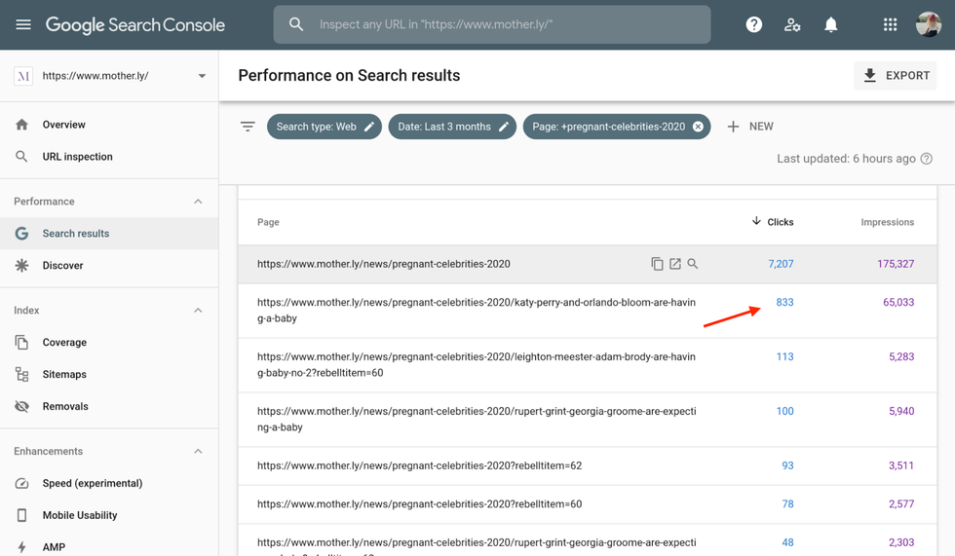955x556 pixels.
Task: Collapse the Enhancements section
Action: tap(198, 452)
